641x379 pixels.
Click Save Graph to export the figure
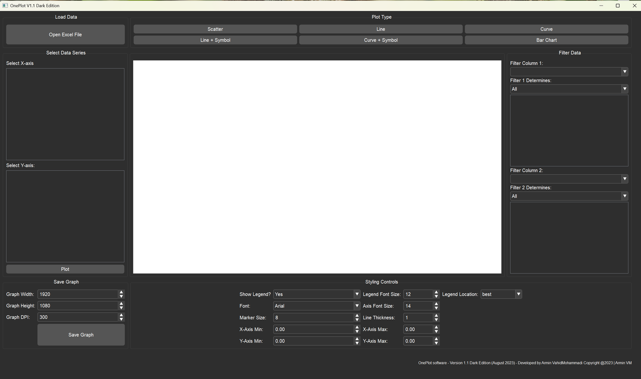click(x=81, y=335)
